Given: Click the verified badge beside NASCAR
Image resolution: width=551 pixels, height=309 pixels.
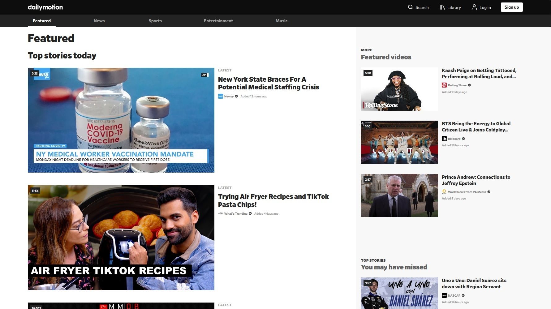Looking at the screenshot, I should tap(463, 295).
